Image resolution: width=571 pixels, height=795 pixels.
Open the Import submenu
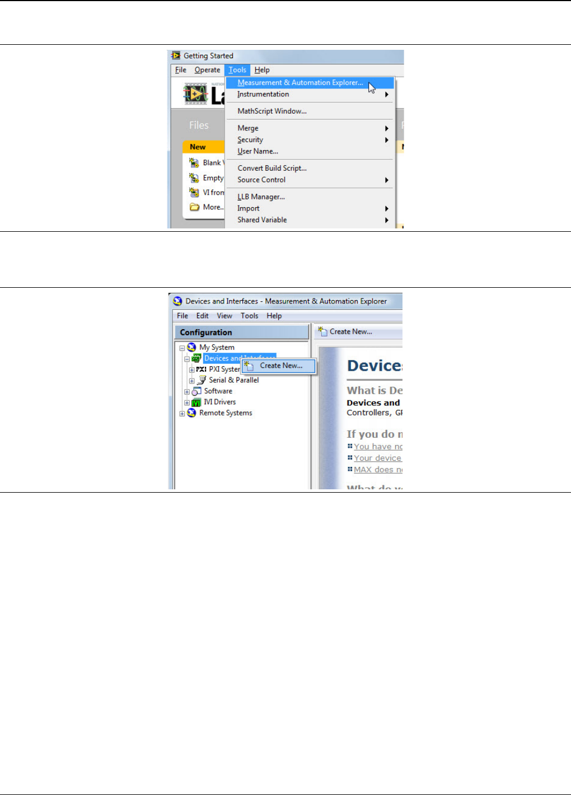click(x=310, y=209)
